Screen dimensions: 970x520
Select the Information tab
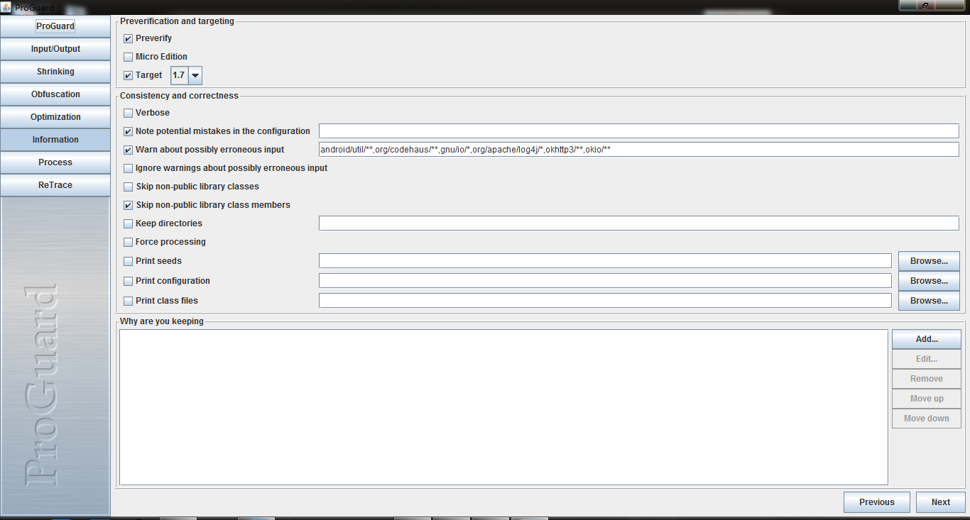[x=55, y=140]
